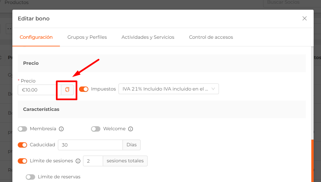Open the info icon for Límite de sesiones
Image resolution: width=321 pixels, height=182 pixels.
(78, 161)
